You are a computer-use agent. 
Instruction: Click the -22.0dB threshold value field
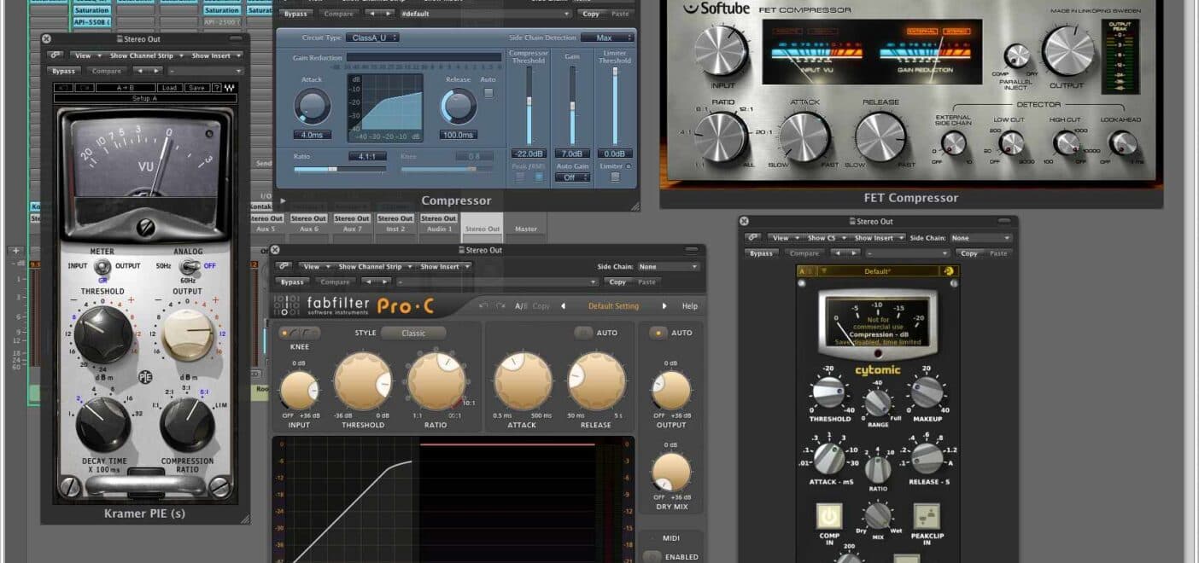pyautogui.click(x=528, y=154)
